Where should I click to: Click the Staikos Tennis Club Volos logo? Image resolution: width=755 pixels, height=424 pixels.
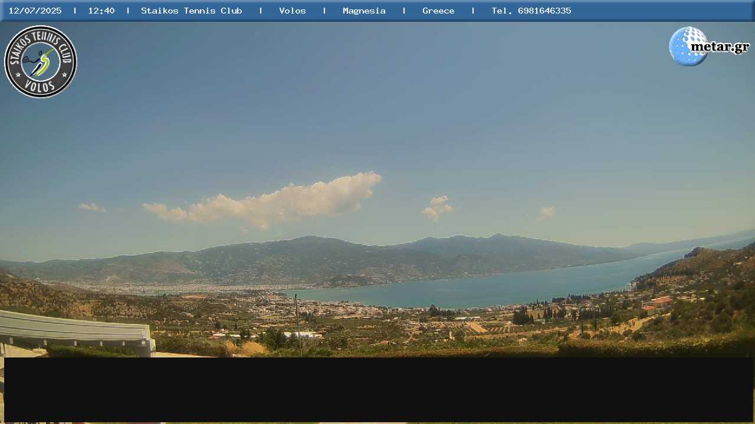coord(41,62)
